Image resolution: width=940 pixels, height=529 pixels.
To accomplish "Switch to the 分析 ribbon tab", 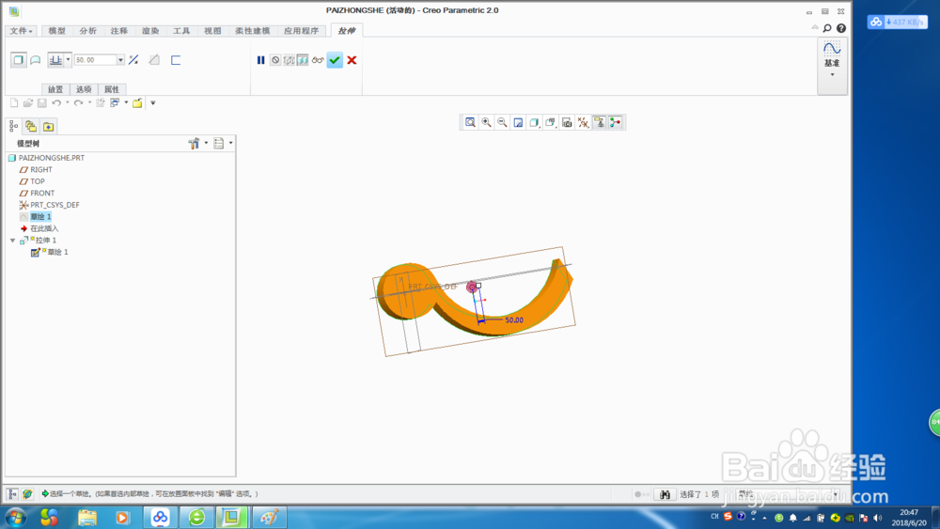I will pos(88,31).
